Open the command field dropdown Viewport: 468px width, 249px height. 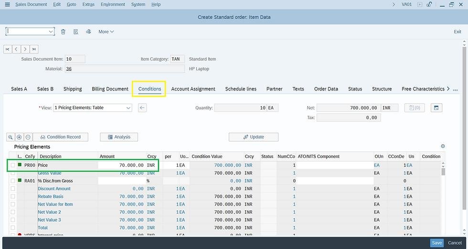click(51, 32)
